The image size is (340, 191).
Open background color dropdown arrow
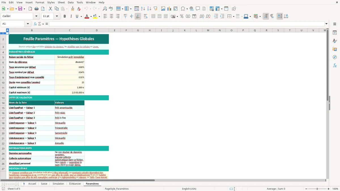(x=99, y=16)
